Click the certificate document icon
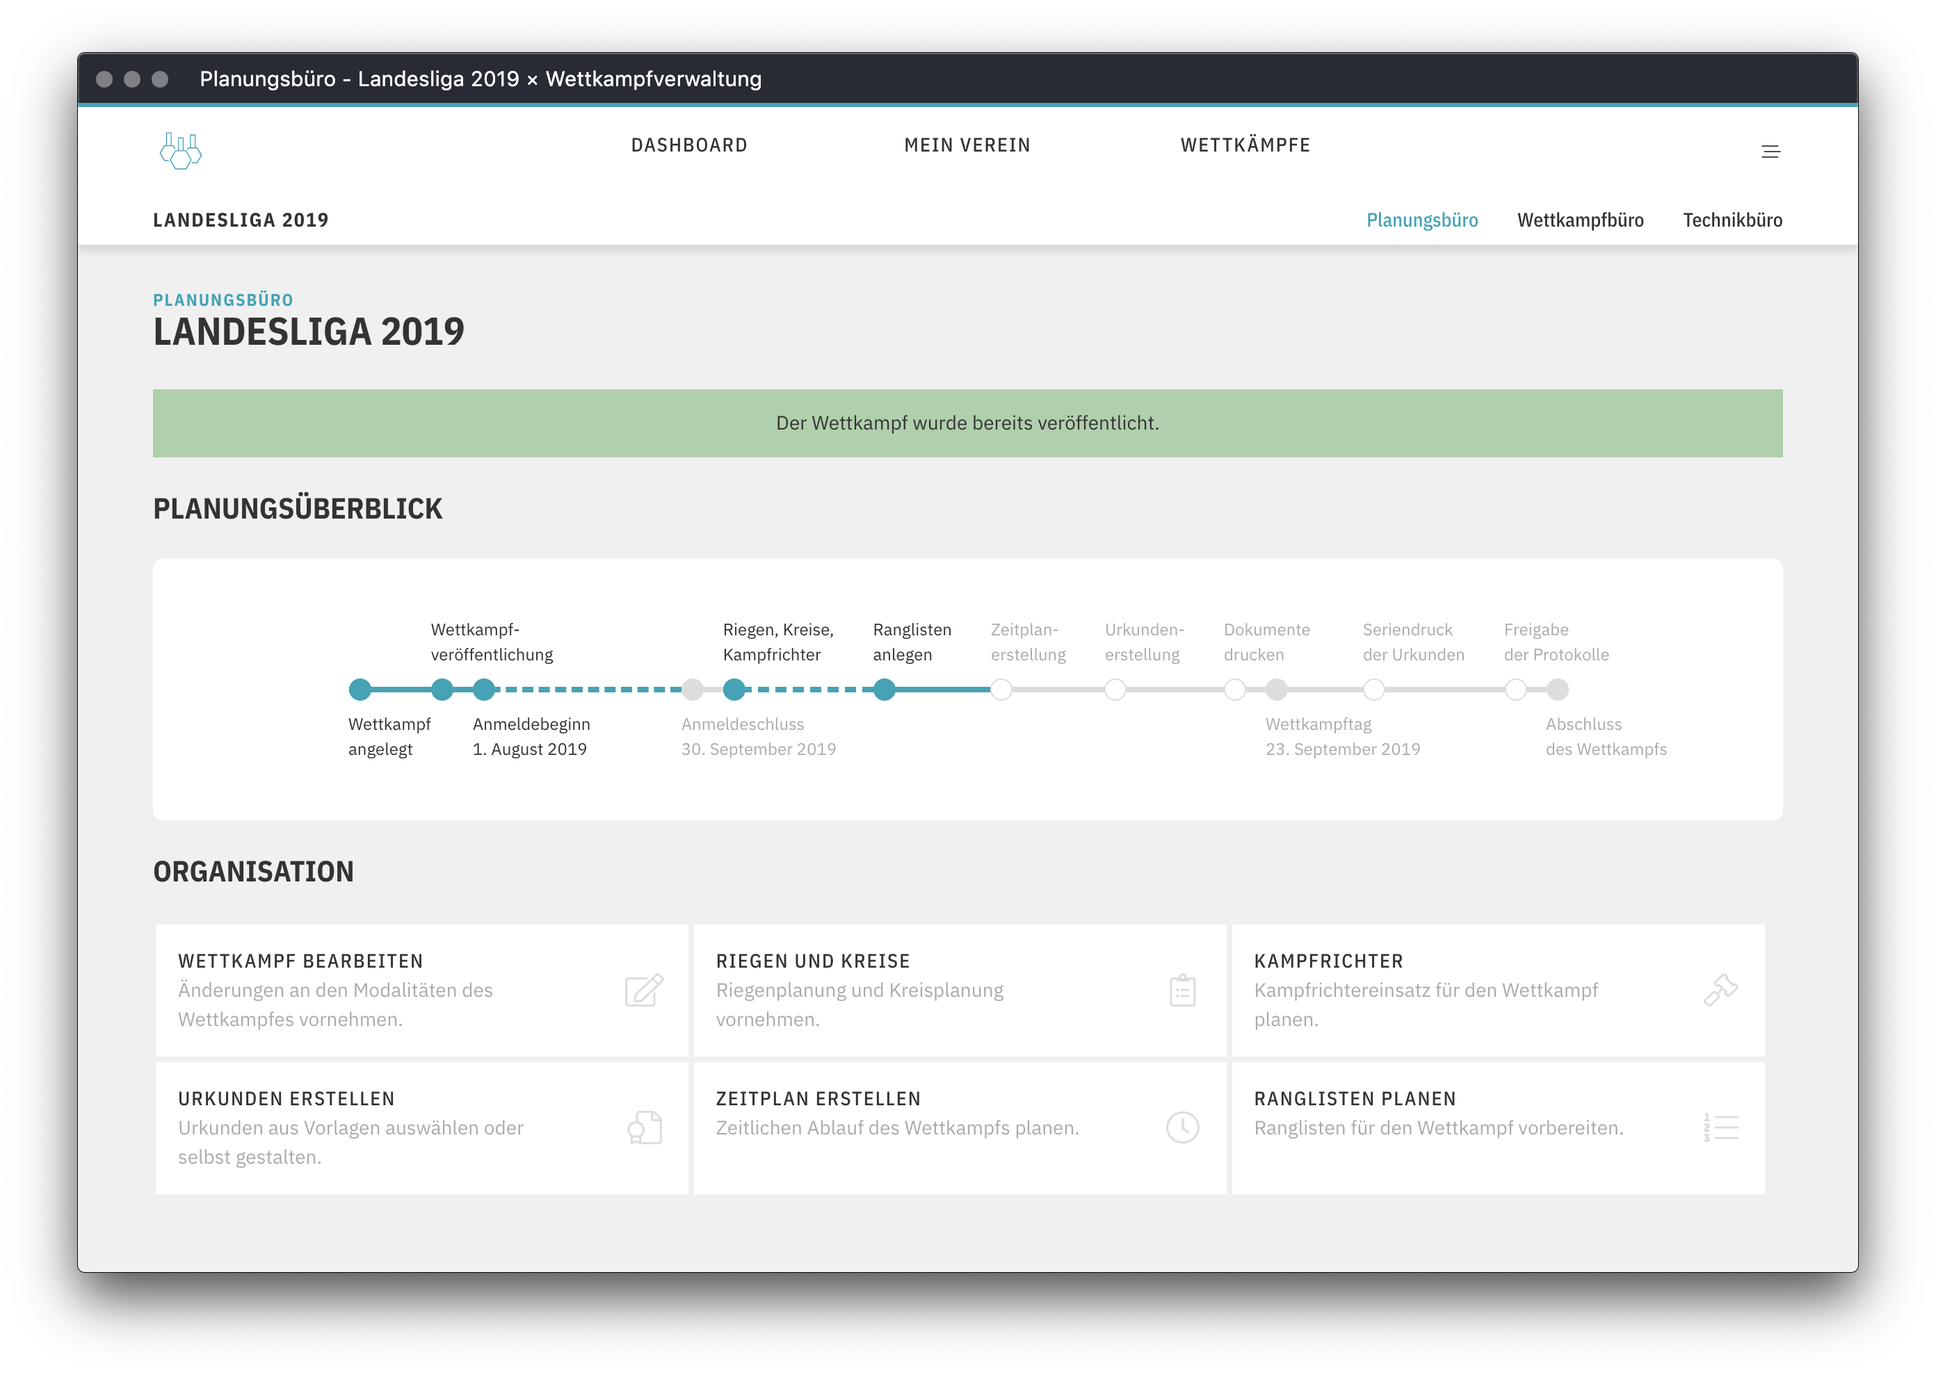 (x=645, y=1128)
